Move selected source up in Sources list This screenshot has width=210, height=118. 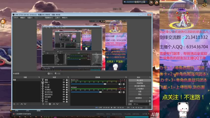[54, 104]
